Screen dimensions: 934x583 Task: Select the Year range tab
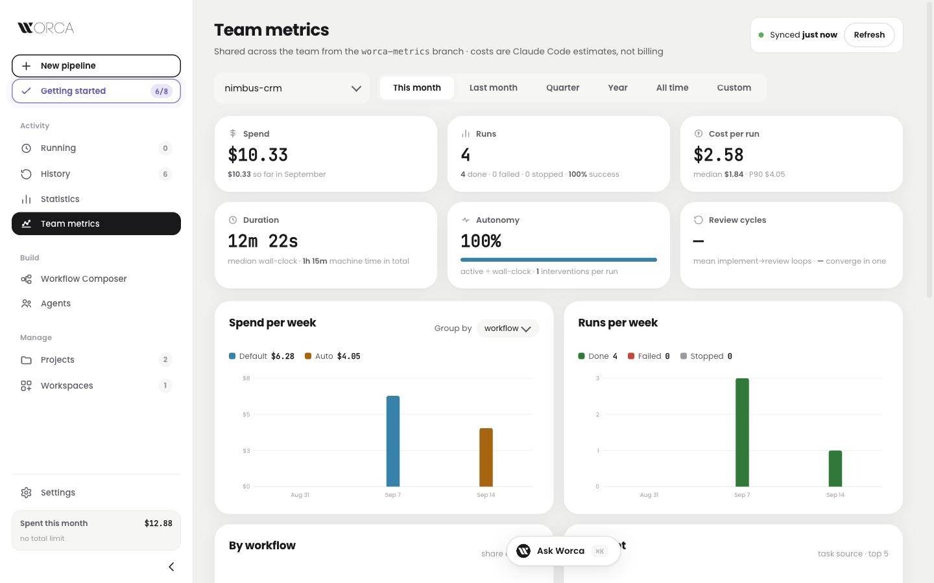point(618,88)
